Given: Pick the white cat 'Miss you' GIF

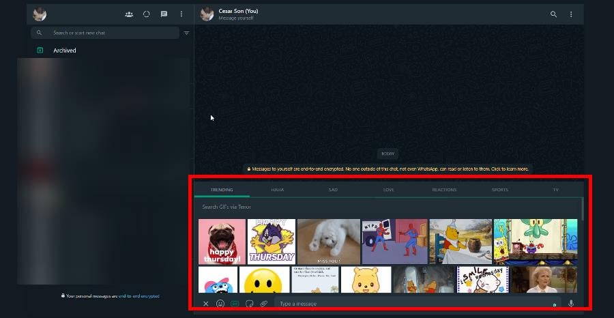Looking at the screenshot, I should coord(329,242).
